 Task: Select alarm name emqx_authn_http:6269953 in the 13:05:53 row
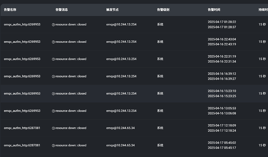pyautogui.click(x=22, y=111)
